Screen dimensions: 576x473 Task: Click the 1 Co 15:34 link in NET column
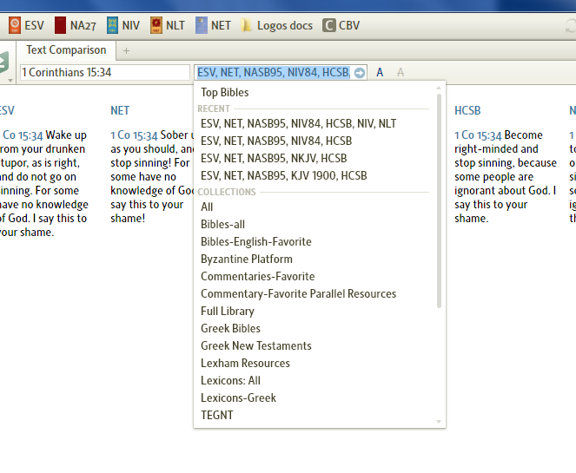[x=134, y=135]
